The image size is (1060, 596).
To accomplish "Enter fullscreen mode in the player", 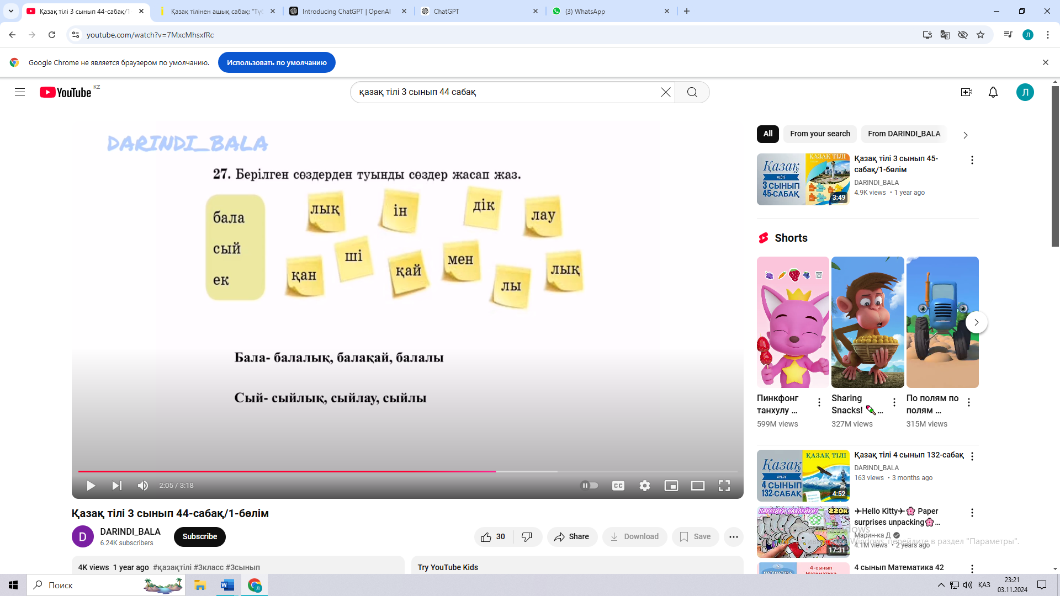I will coord(724,486).
